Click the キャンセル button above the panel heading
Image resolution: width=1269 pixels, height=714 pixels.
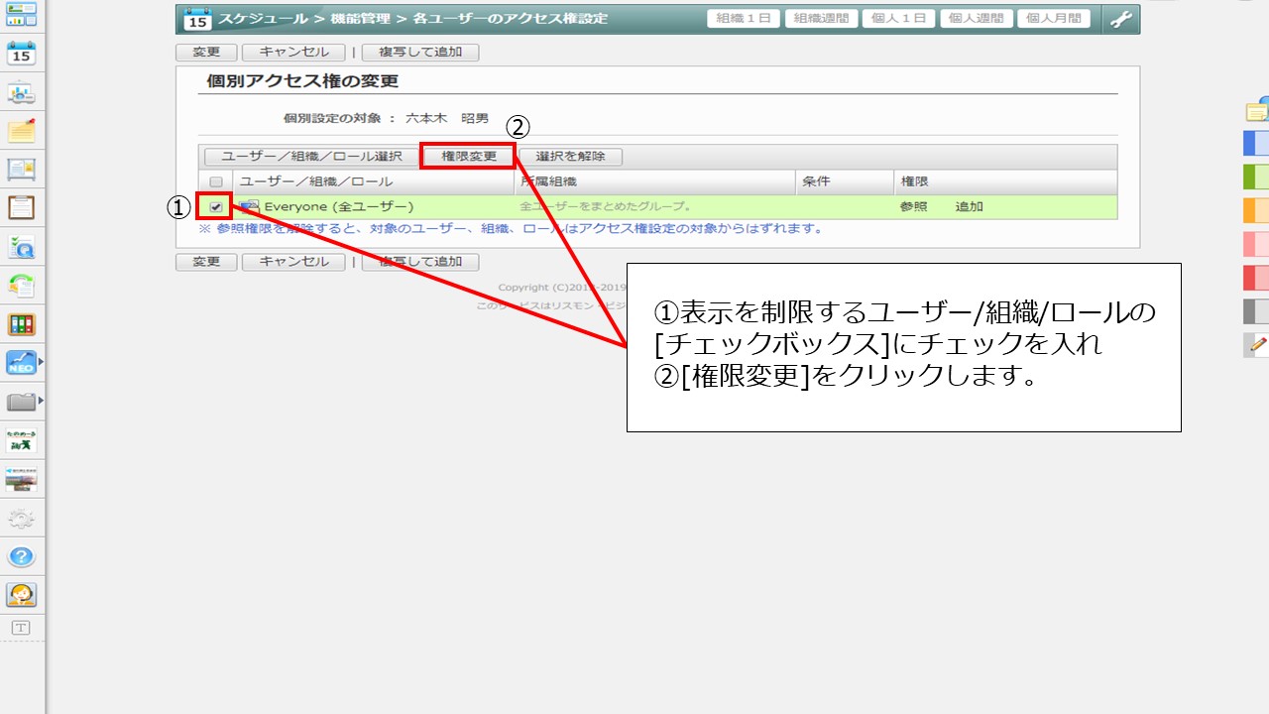pos(293,53)
